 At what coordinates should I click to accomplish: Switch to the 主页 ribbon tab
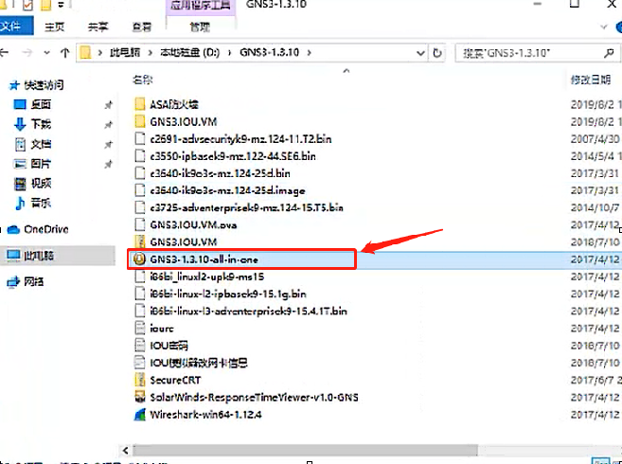tap(54, 27)
